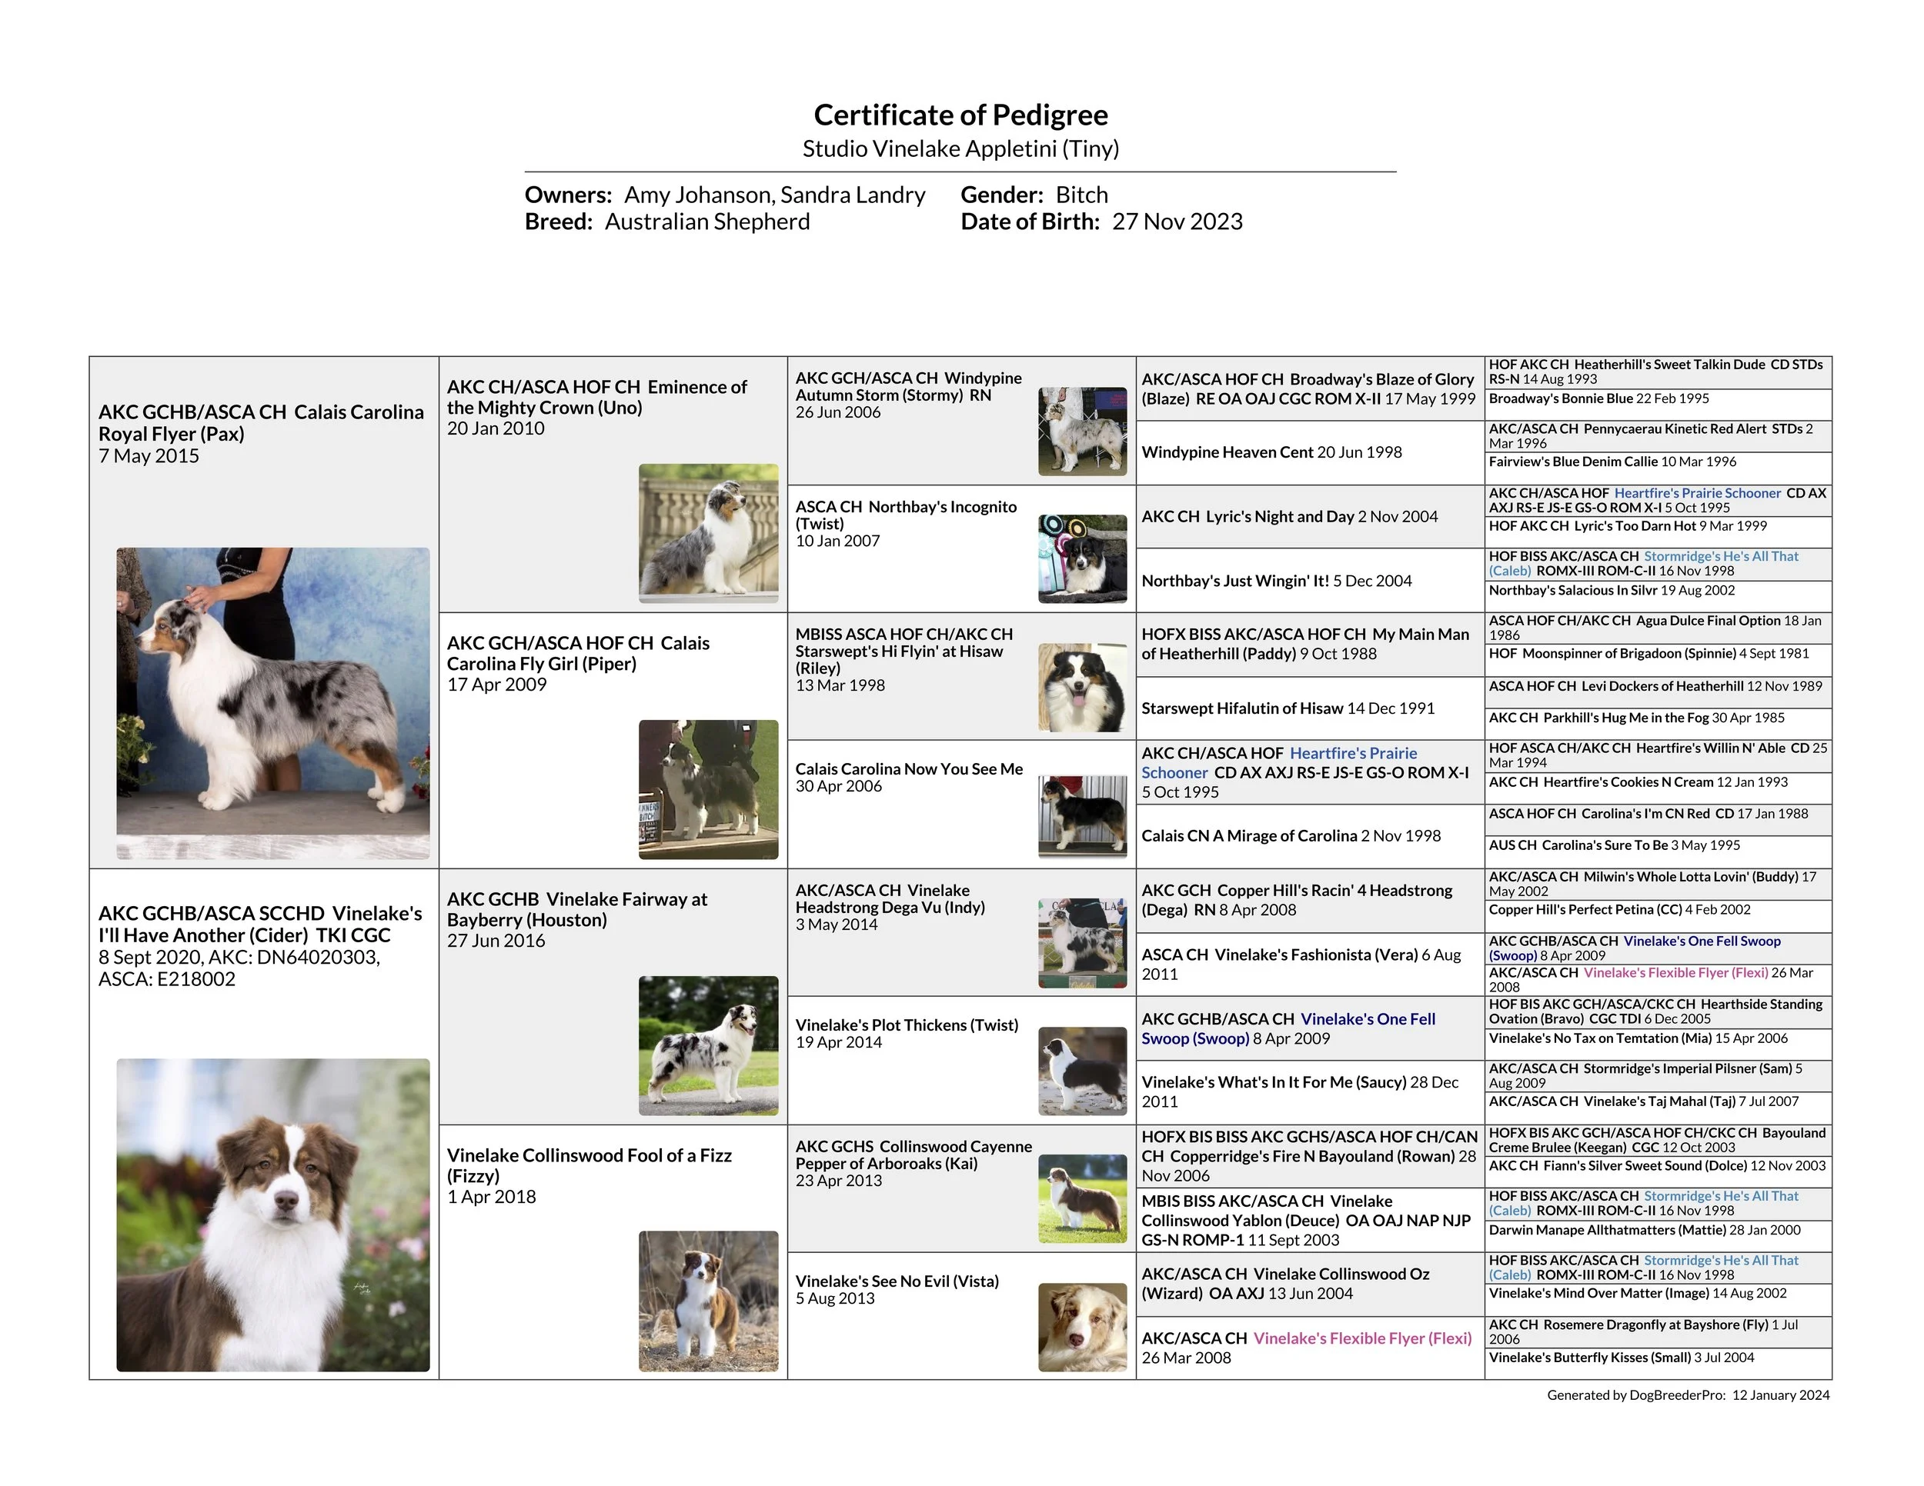Click the Houston dog photo on grass
The width and height of the screenshot is (1924, 1486).
[708, 1045]
